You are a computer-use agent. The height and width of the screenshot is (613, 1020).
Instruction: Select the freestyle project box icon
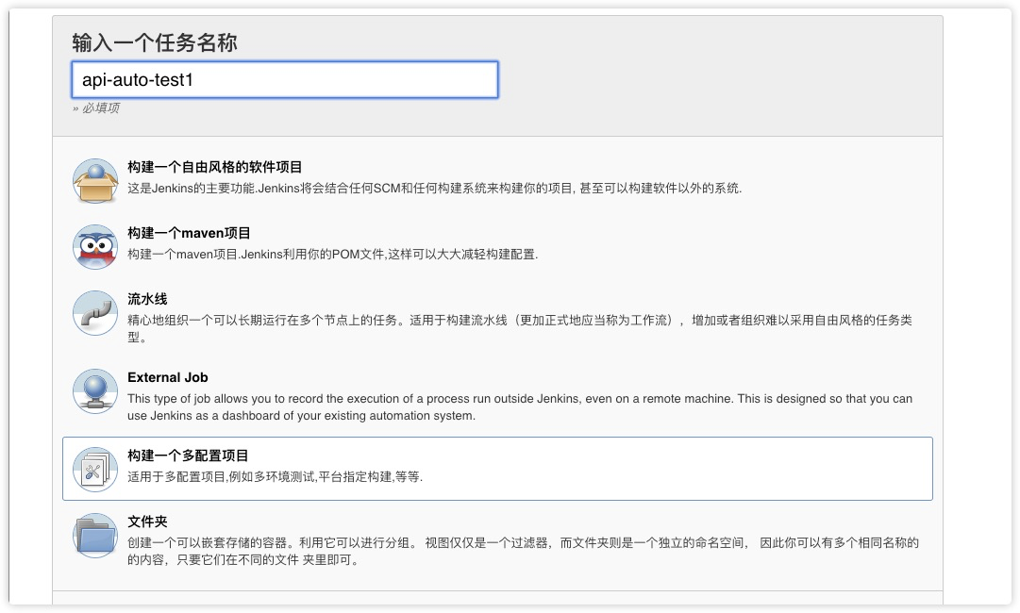point(95,181)
